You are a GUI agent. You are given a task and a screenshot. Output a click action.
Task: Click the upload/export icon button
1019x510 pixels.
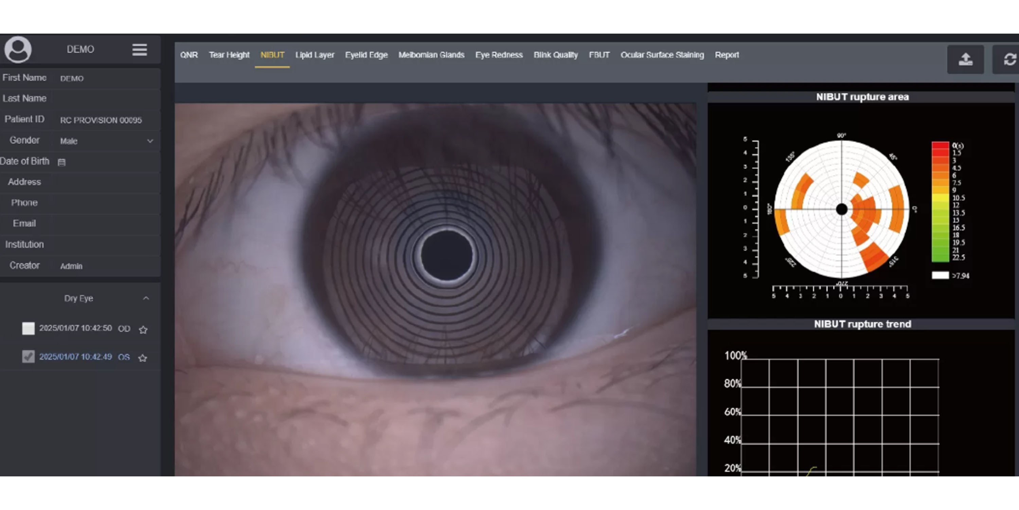965,60
